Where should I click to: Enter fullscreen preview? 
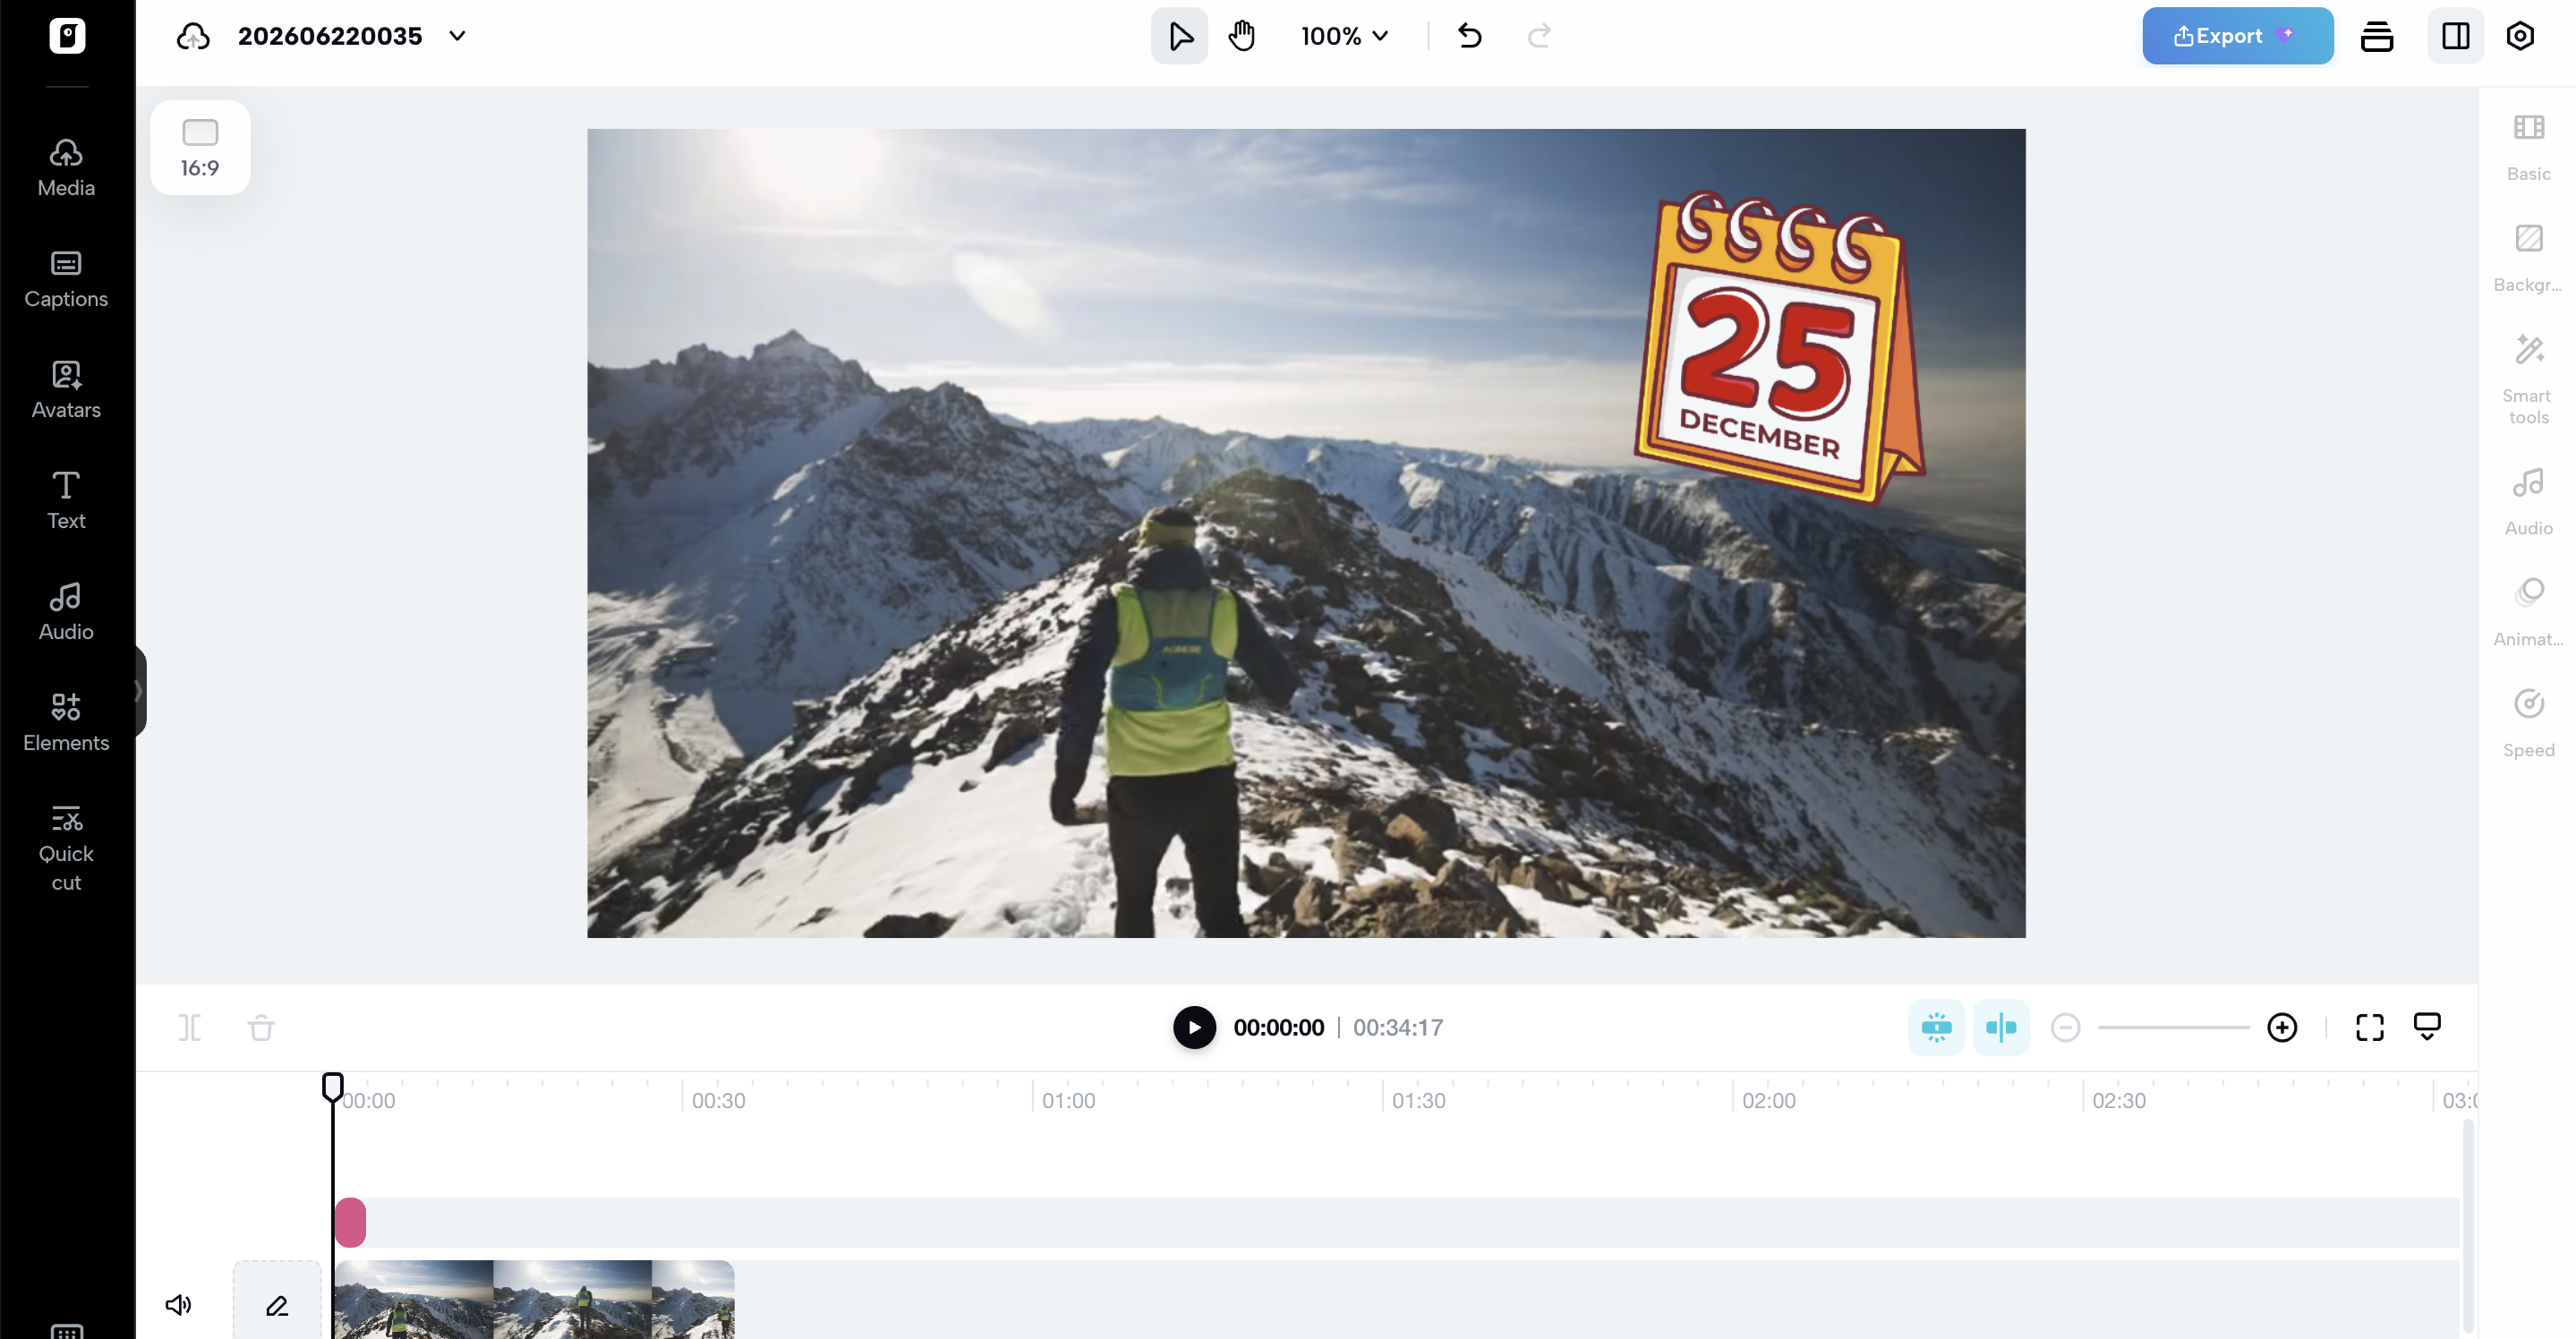2369,1027
